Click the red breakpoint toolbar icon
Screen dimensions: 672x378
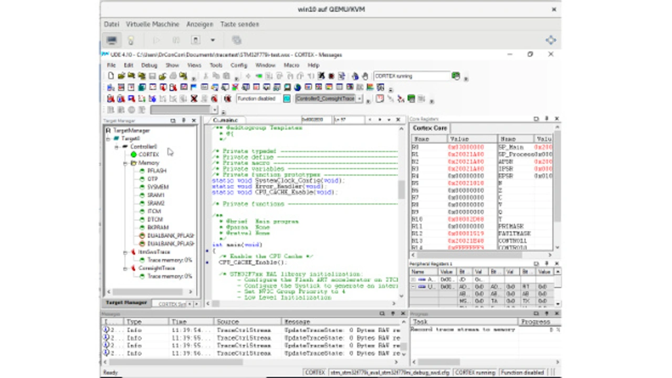click(331, 76)
